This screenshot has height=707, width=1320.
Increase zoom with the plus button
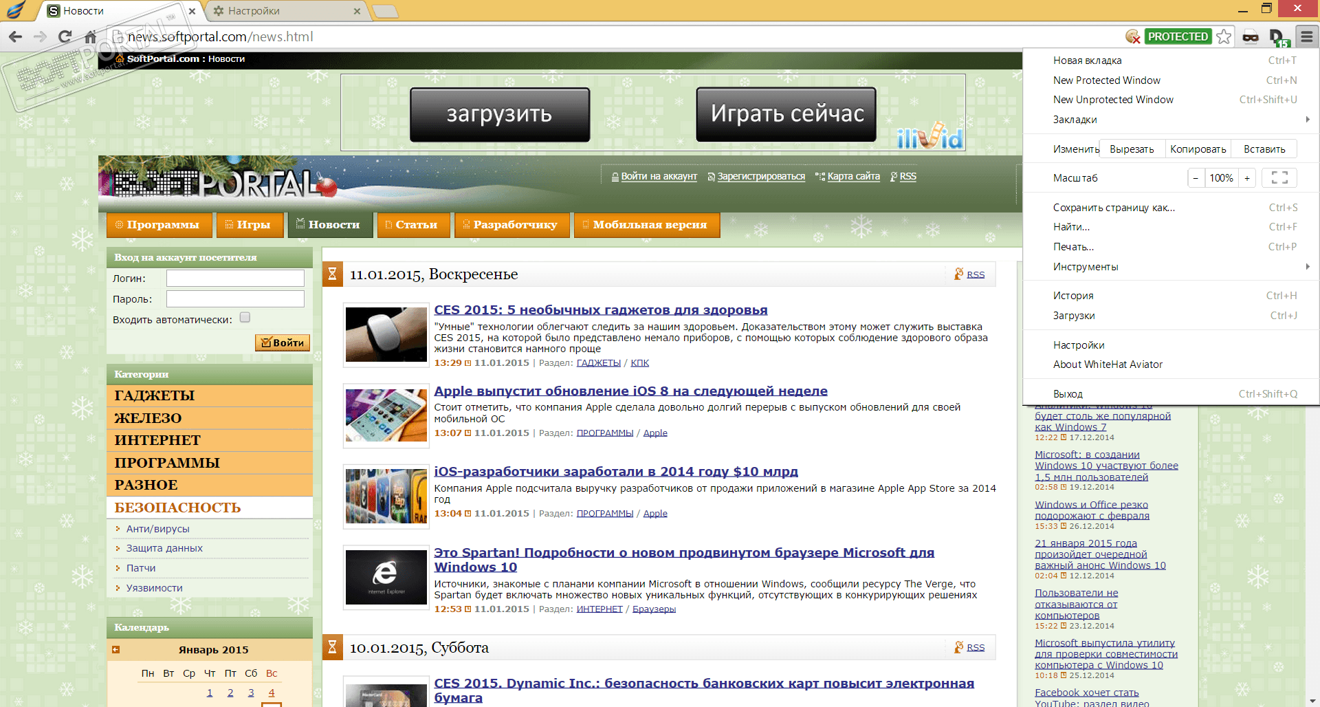[1247, 178]
